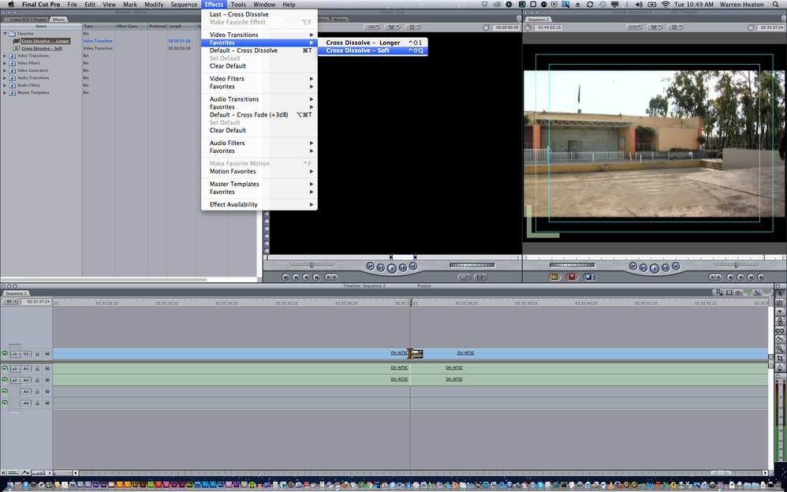Screen dimensions: 787x492
Task: Select the arrow Selection tool in tool palette
Action: (x=780, y=293)
